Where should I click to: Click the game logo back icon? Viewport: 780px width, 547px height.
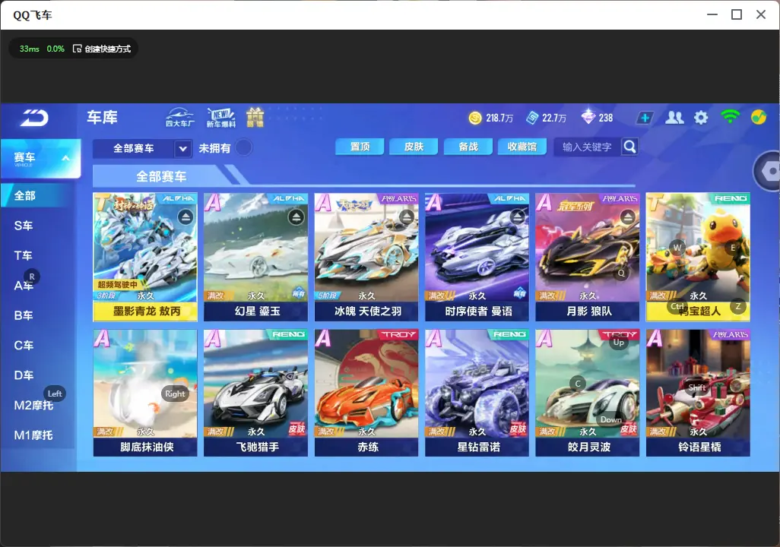point(34,118)
